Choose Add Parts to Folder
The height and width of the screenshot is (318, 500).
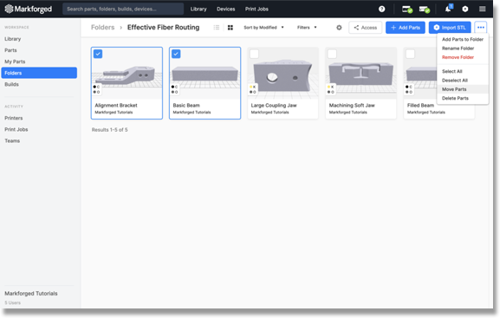(x=463, y=39)
